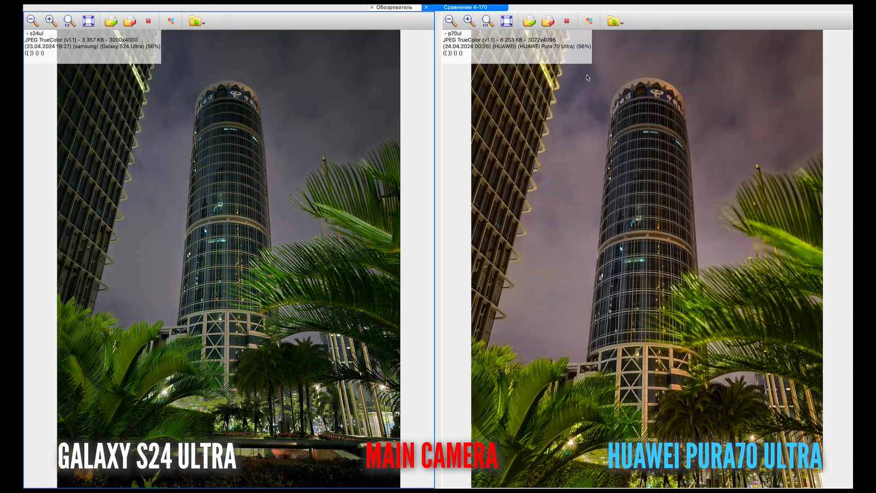The image size is (876, 493).
Task: Expand folder dropdown arrow in left pane
Action: tap(204, 23)
